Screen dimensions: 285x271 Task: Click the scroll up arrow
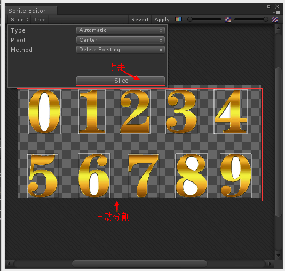click(278, 28)
